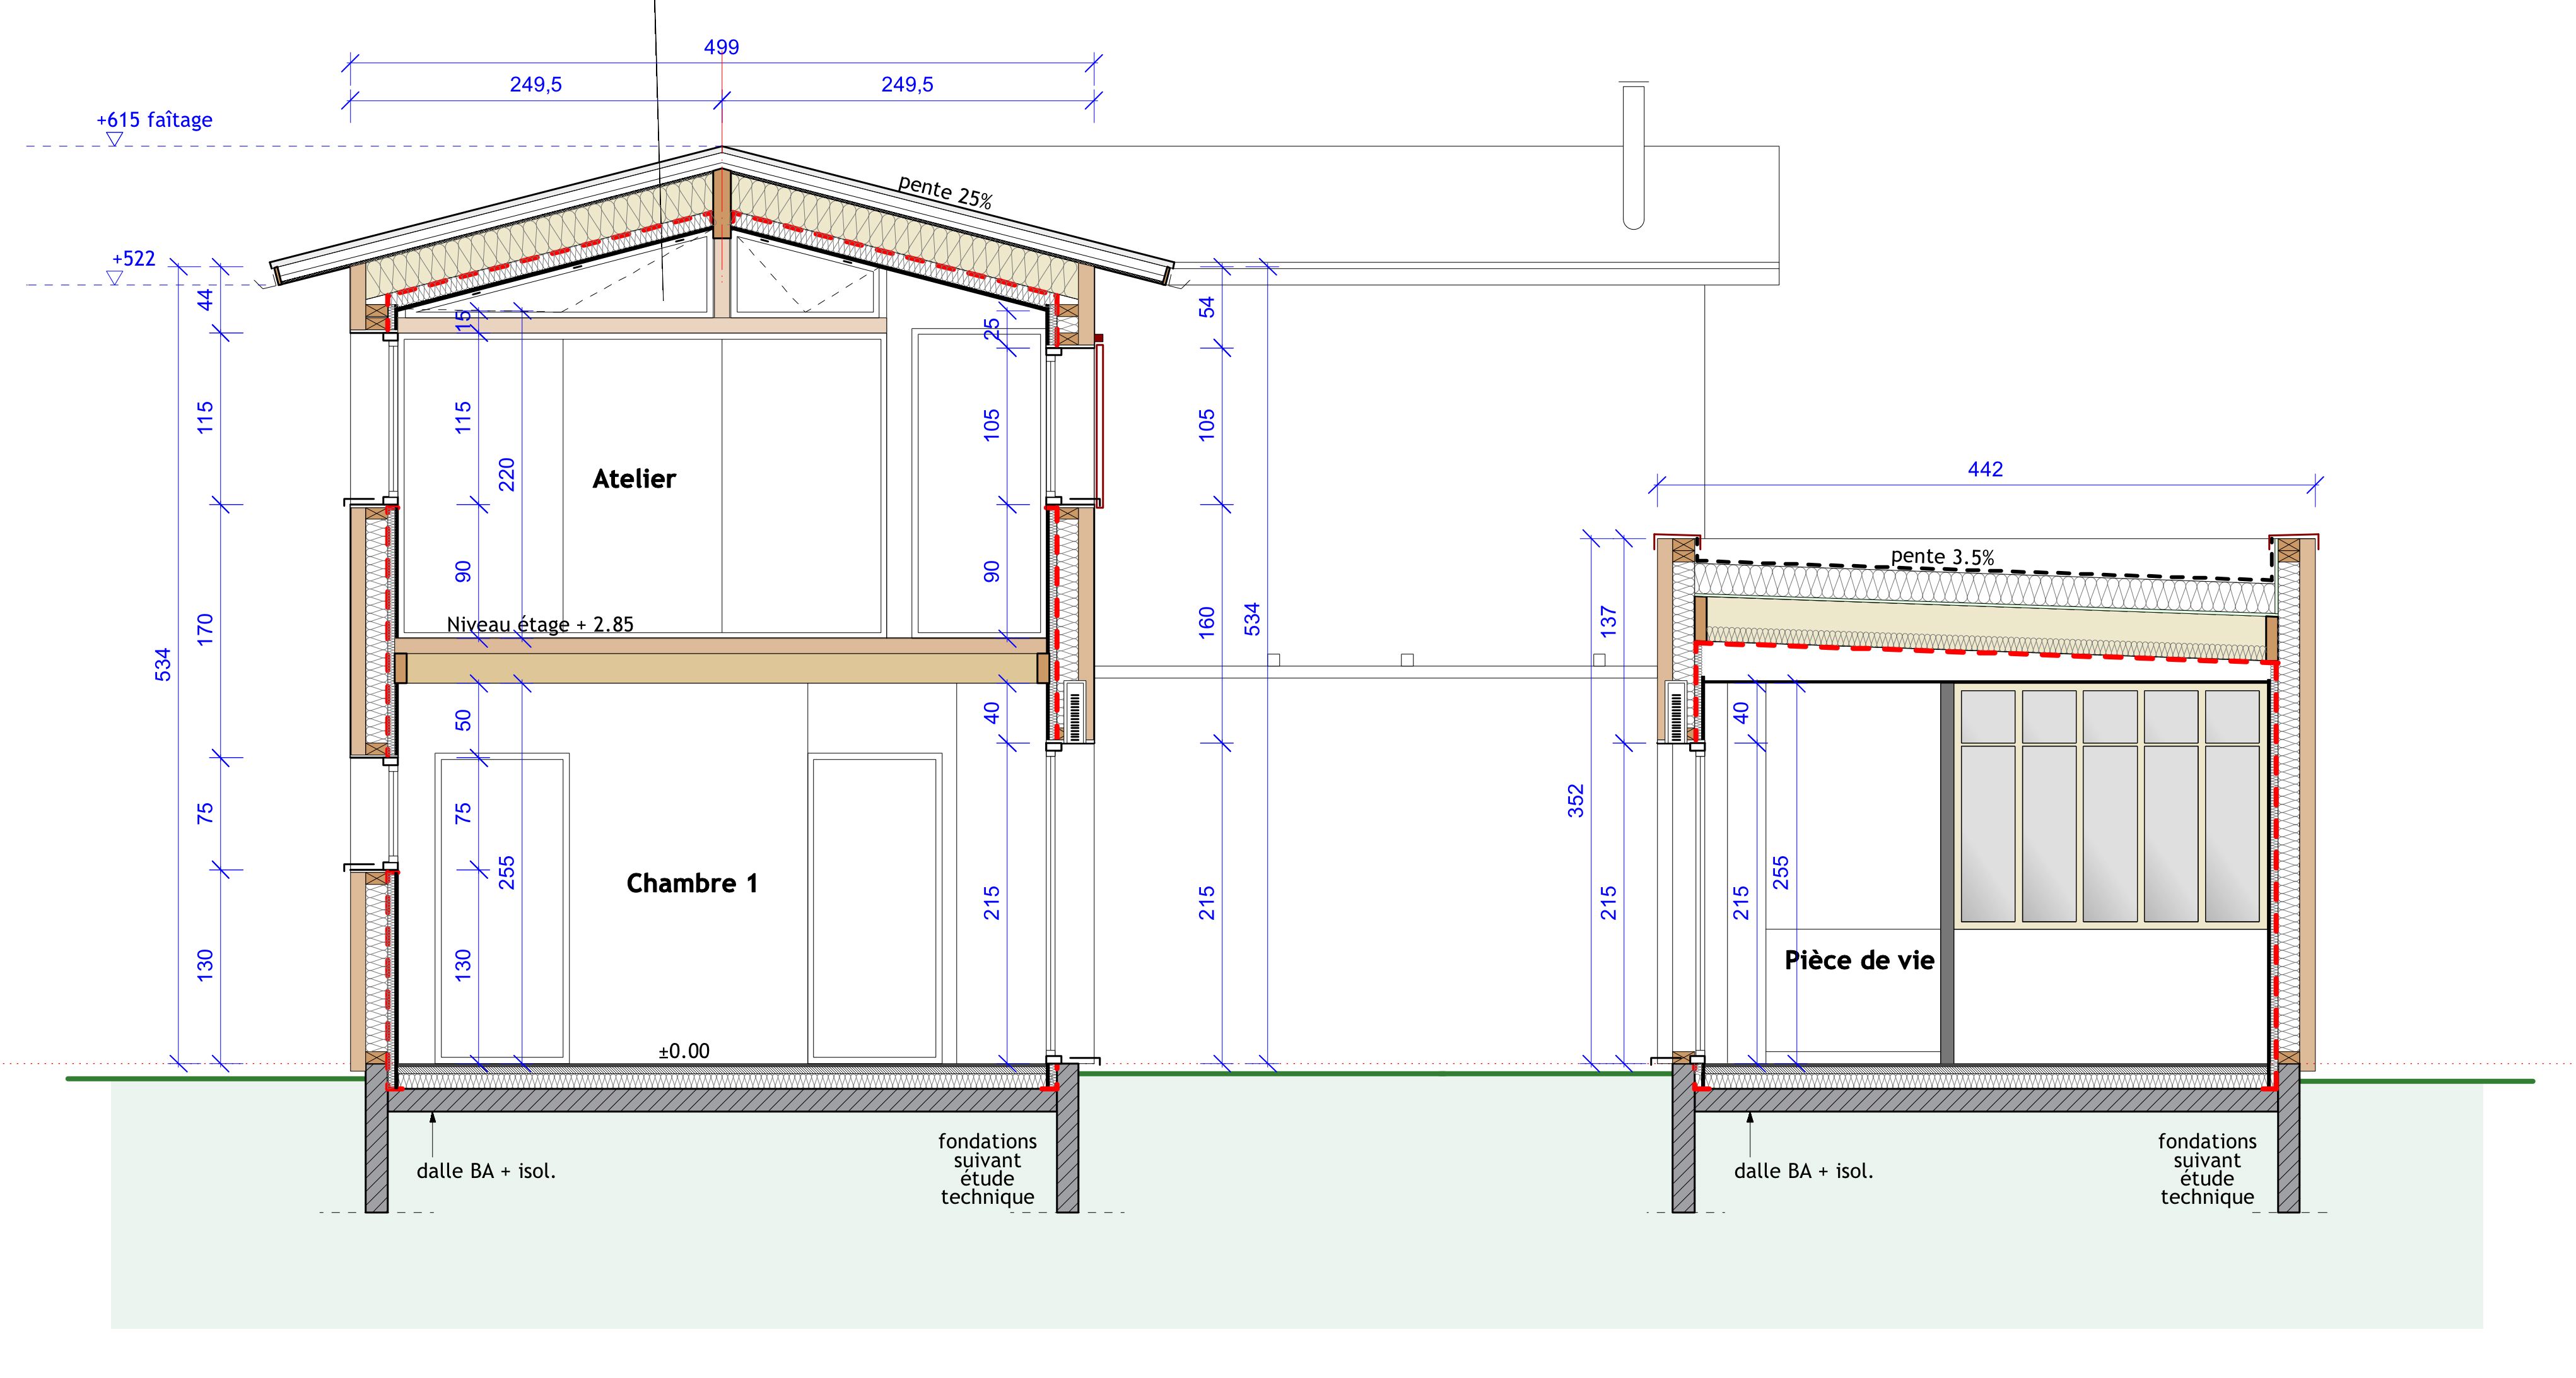2576x1378 pixels.
Task: Select the +615 faîtage level marker
Action: point(154,120)
